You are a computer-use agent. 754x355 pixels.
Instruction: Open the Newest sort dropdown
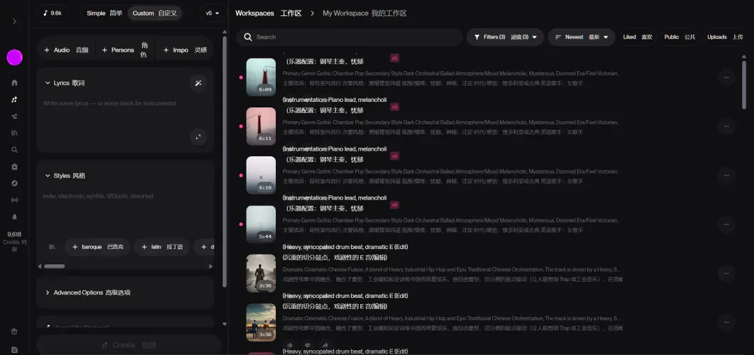coord(582,37)
